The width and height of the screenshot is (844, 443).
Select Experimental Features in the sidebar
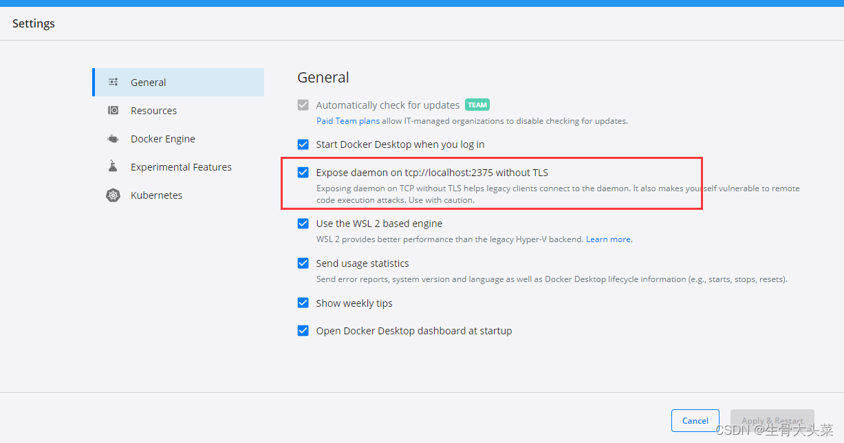pyautogui.click(x=181, y=167)
